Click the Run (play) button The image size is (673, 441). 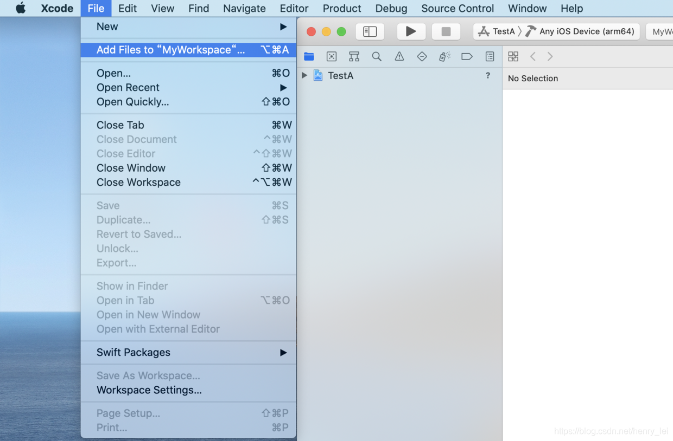coord(411,31)
